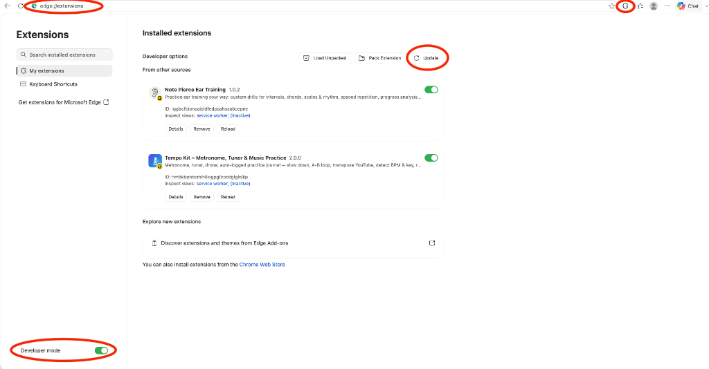
Task: Open the Favorites list icon in the toolbar
Action: tap(640, 6)
